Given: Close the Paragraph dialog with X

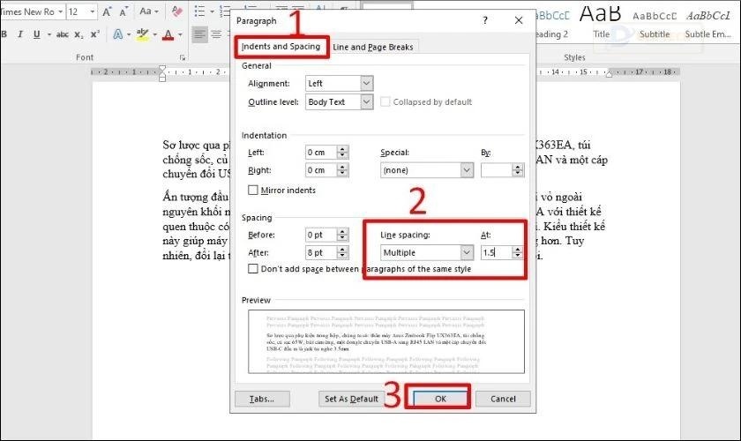Looking at the screenshot, I should pyautogui.click(x=519, y=20).
